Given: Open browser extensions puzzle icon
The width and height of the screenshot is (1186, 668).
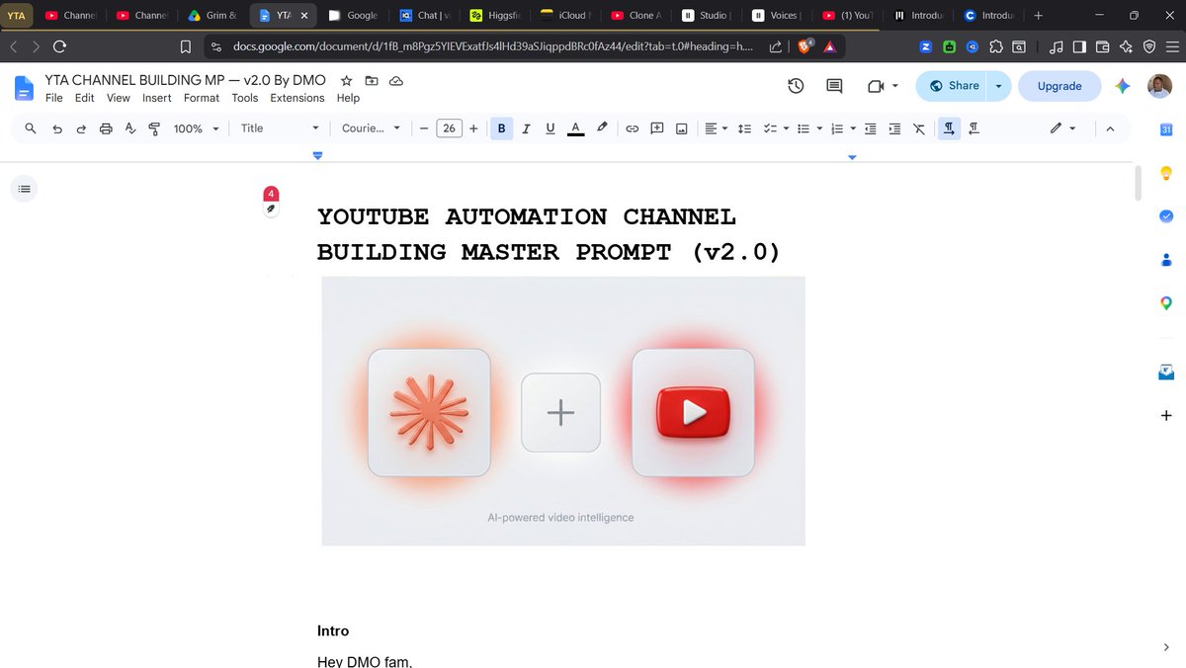Looking at the screenshot, I should click(994, 46).
